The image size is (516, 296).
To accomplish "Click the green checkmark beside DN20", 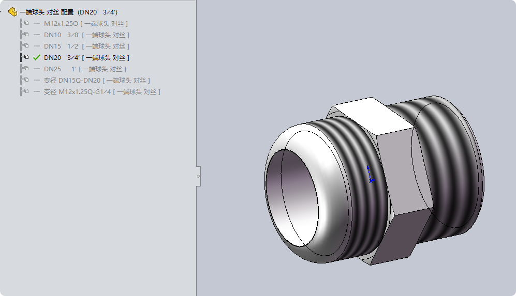I will 37,57.
